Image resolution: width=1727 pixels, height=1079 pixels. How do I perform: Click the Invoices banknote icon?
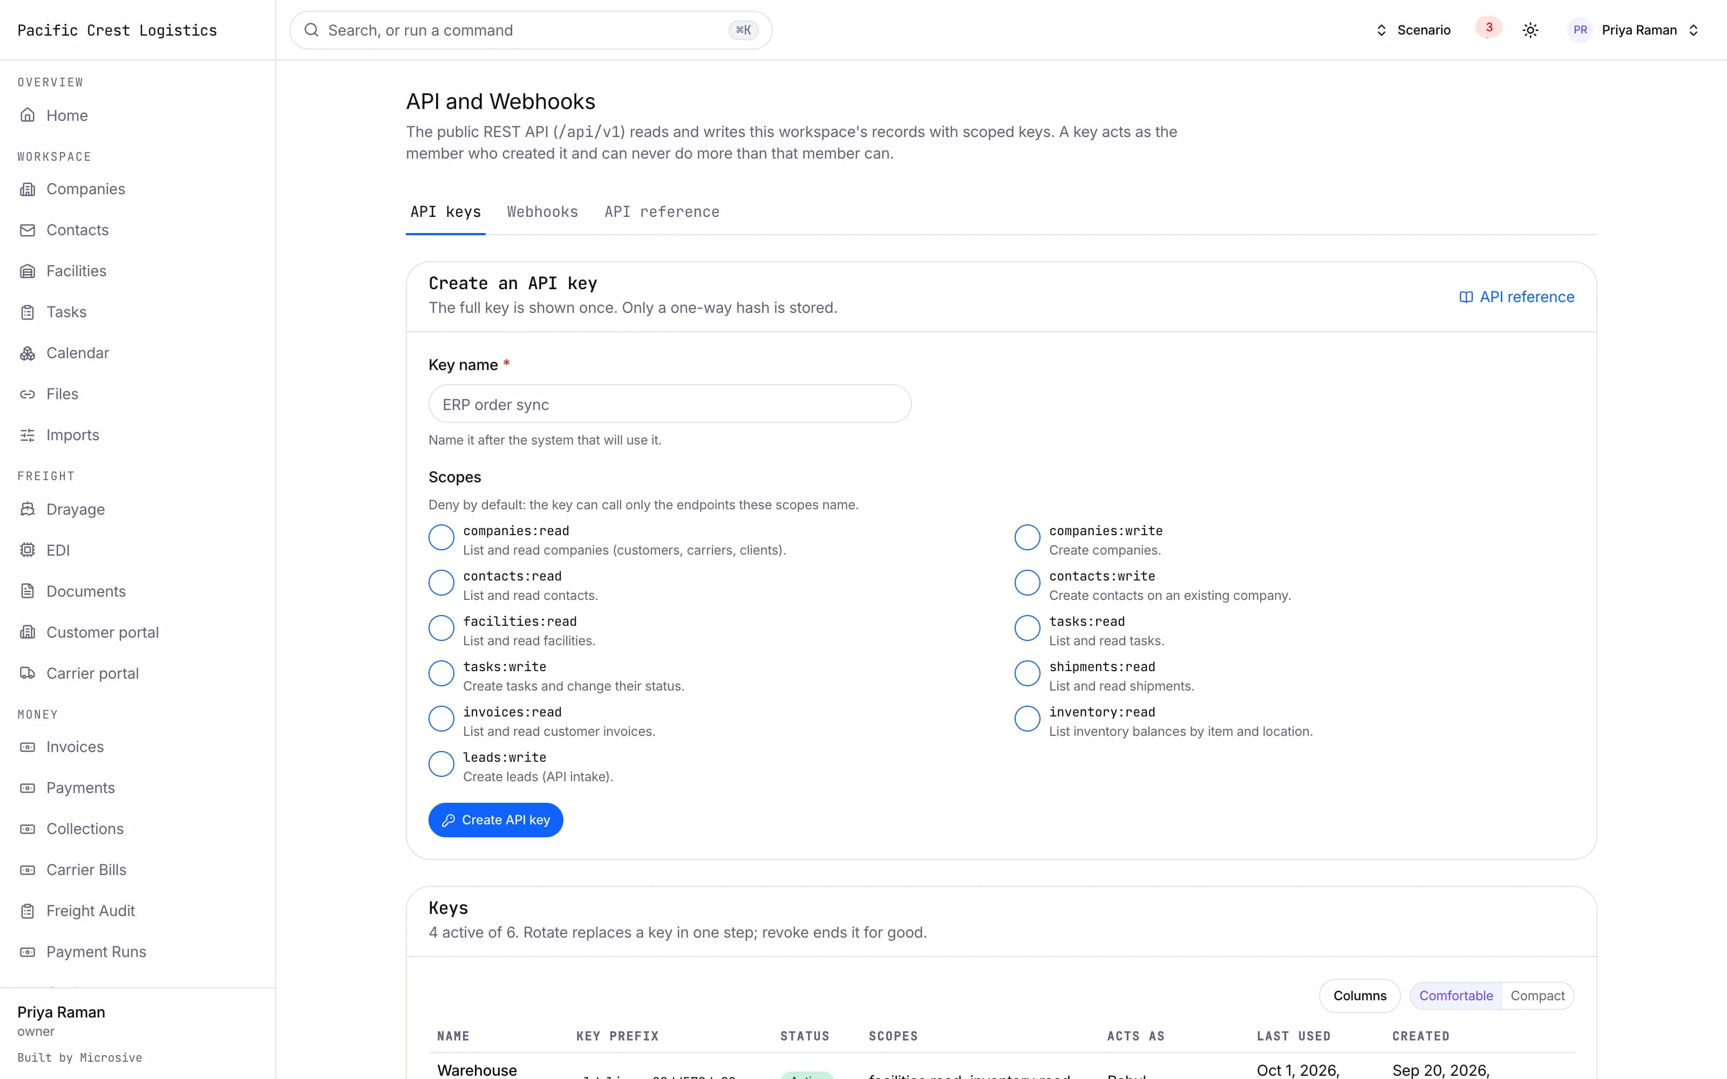coord(27,747)
